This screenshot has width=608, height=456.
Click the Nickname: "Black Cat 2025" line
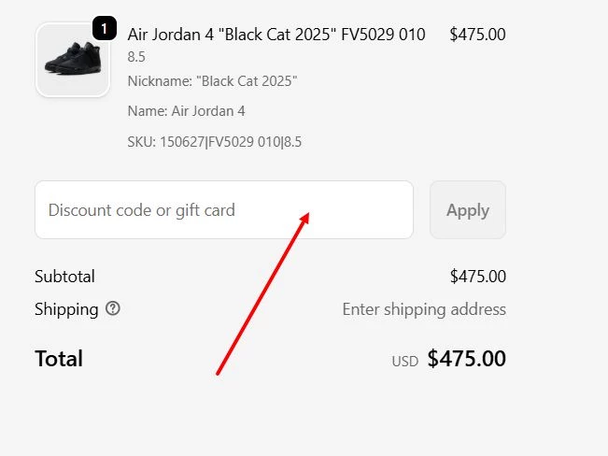tap(212, 81)
